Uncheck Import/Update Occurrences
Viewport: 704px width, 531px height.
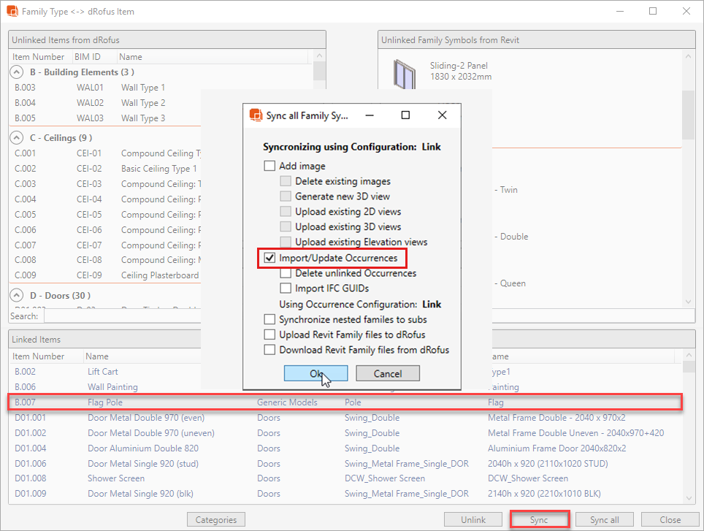tap(270, 258)
